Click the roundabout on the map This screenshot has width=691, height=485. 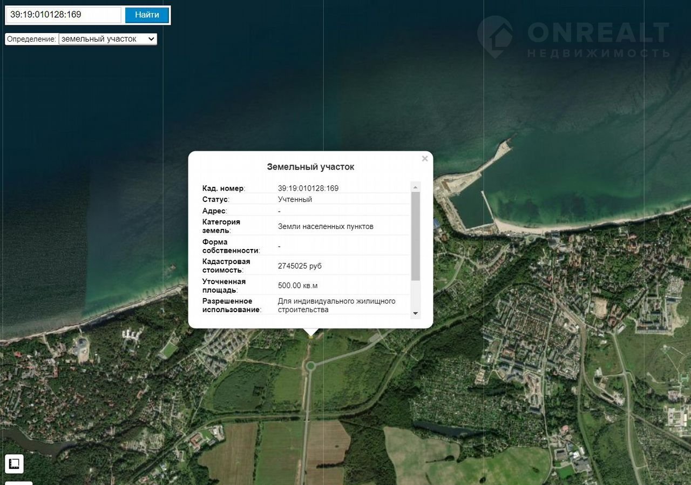pyautogui.click(x=310, y=366)
